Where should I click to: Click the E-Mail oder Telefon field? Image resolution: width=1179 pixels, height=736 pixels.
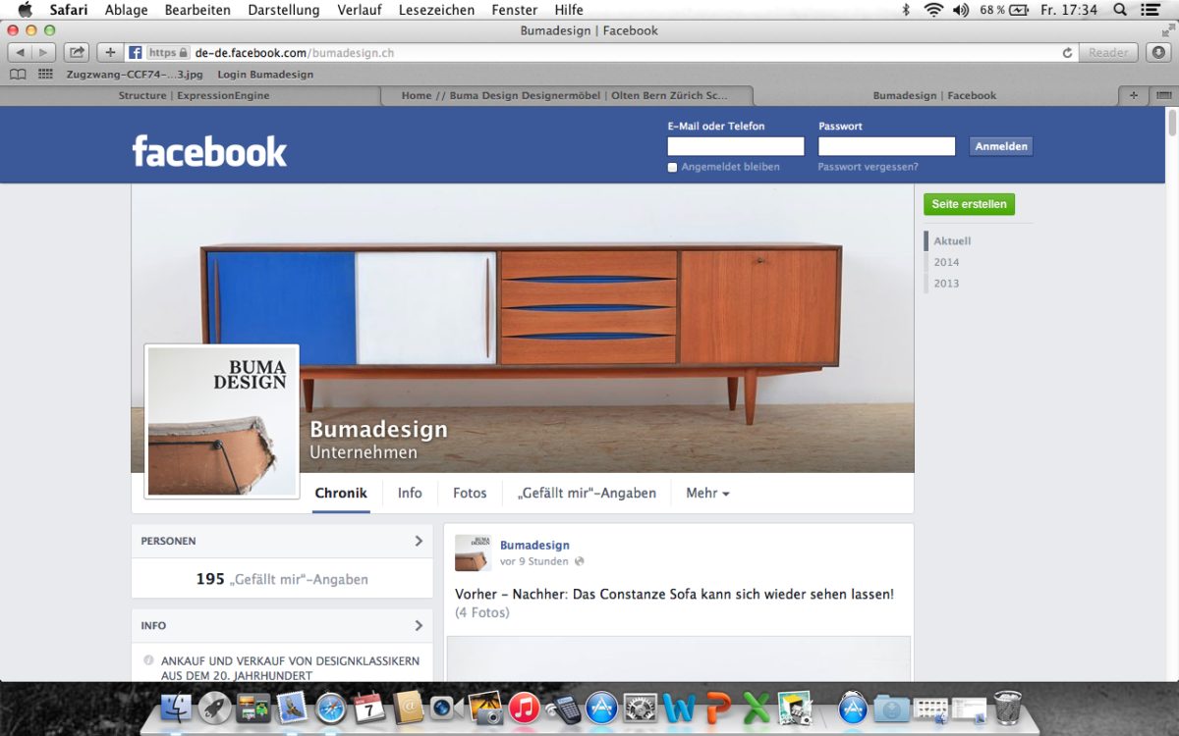pyautogui.click(x=736, y=146)
